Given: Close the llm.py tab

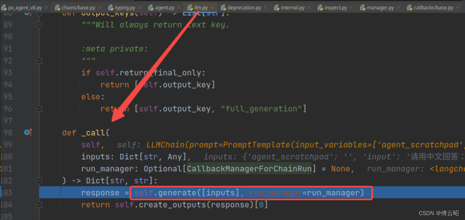Looking at the screenshot, I should pyautogui.click(x=212, y=8).
